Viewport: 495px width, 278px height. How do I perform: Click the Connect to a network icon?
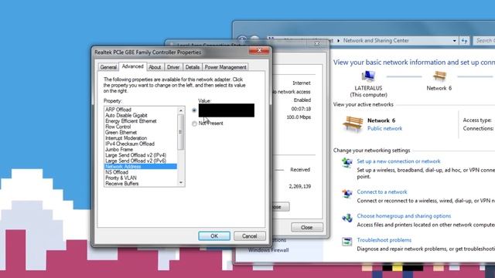click(347, 194)
